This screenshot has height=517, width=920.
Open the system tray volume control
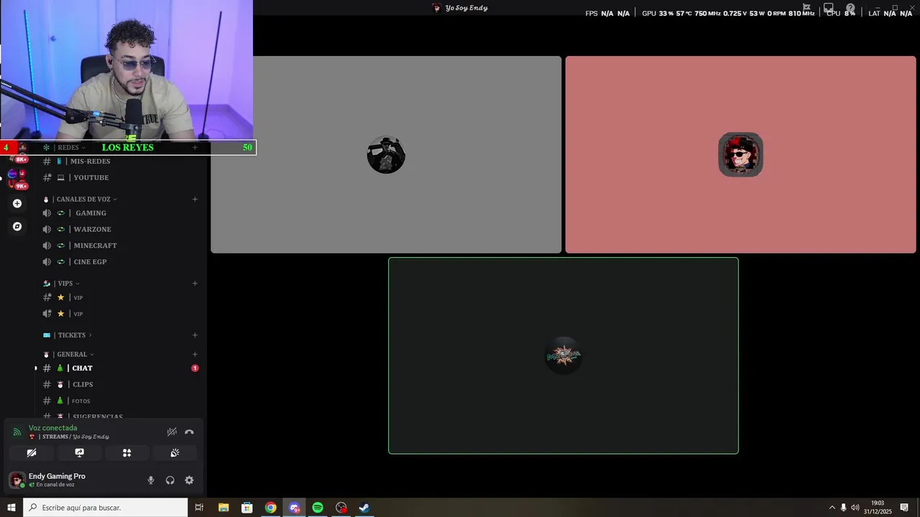(x=855, y=508)
